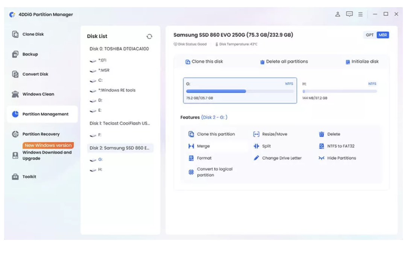Go to Partition Recovery section
This screenshot has height=253, width=410.
[42, 134]
